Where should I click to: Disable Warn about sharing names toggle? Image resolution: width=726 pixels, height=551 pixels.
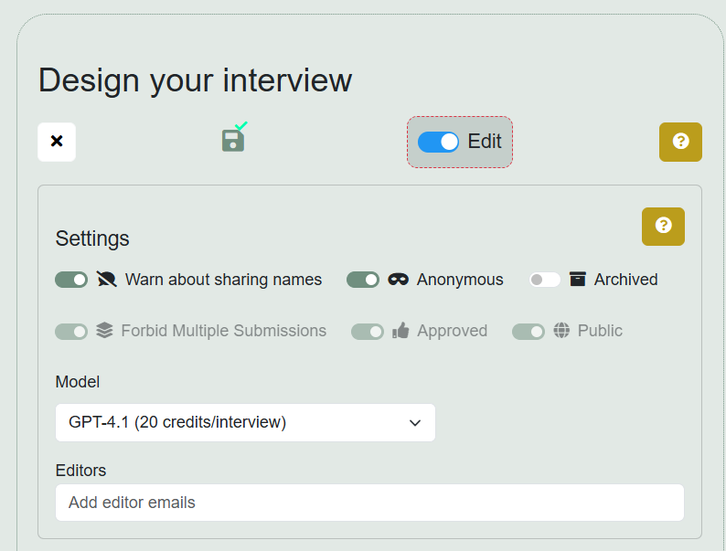pyautogui.click(x=71, y=280)
